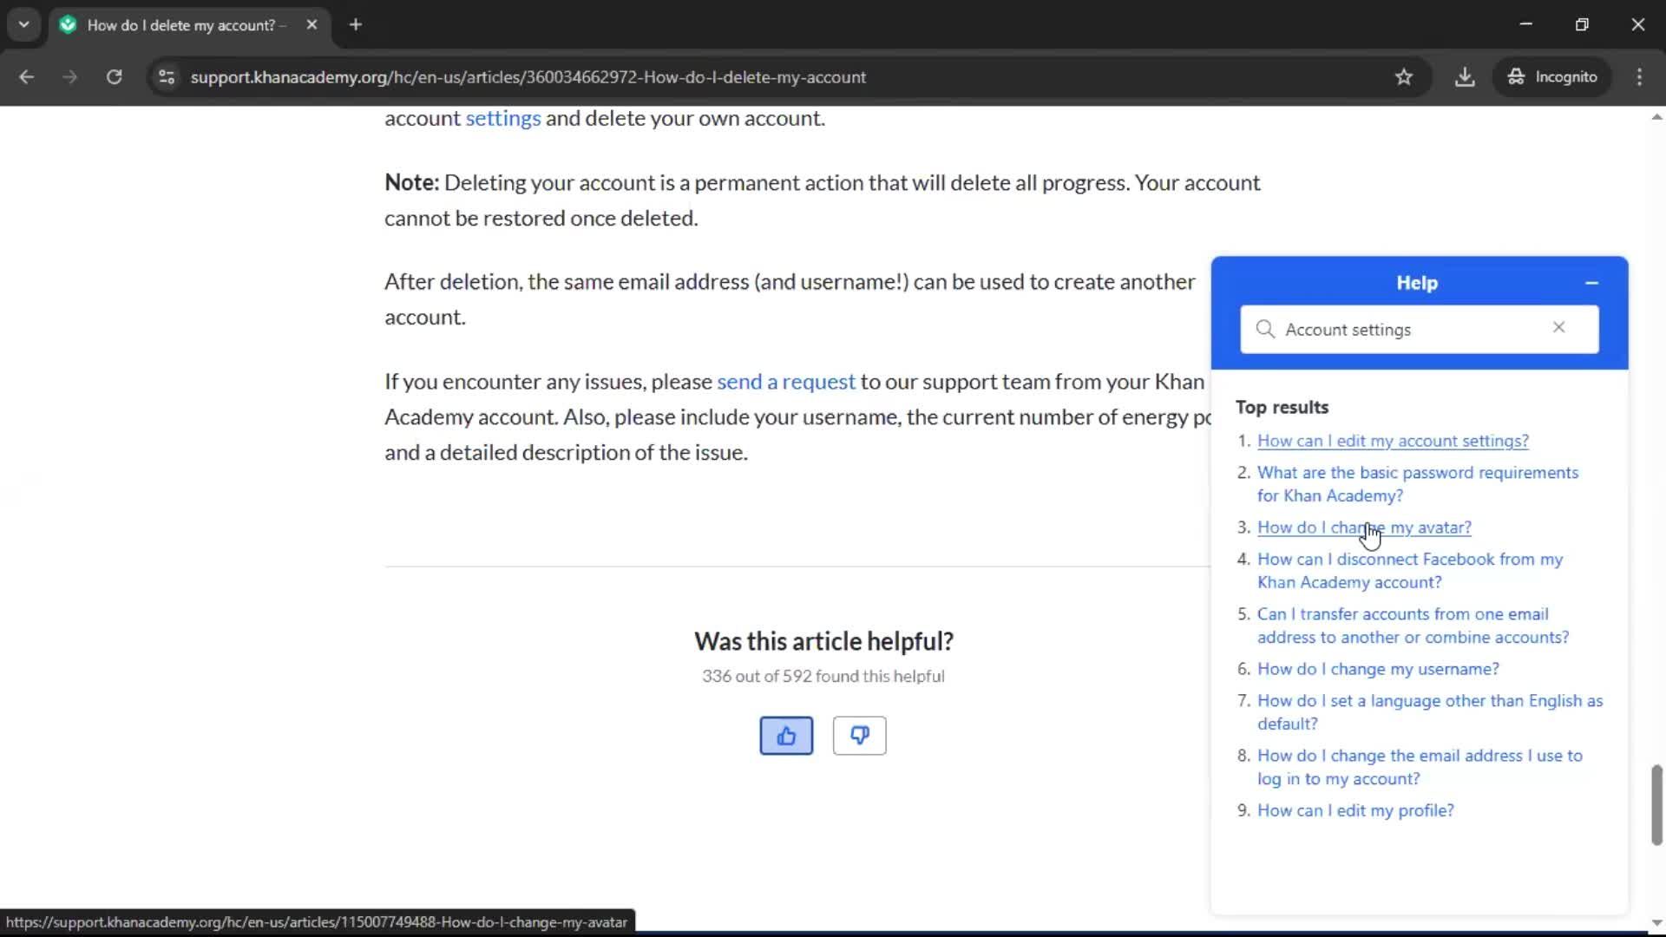Viewport: 1666px width, 937px height.
Task: Open the 'settings' link in the article
Action: (502, 118)
